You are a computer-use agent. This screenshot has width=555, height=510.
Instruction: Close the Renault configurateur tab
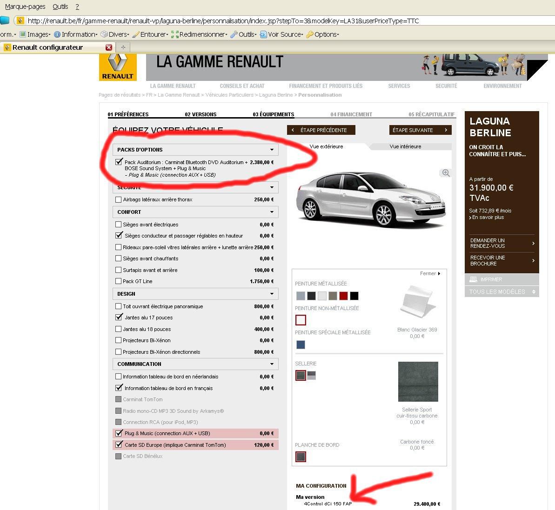click(x=109, y=47)
